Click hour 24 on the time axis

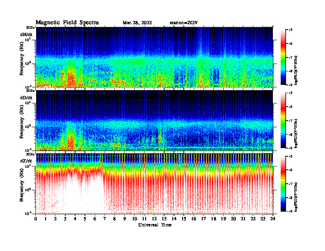pyautogui.click(x=273, y=219)
